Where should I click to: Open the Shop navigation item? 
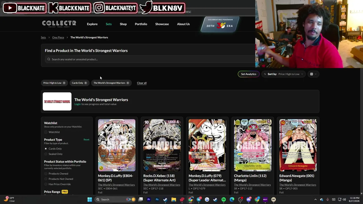click(x=123, y=24)
